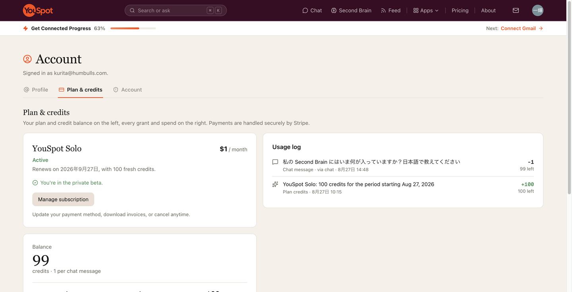Click the Chat bubble icon in navbar
The height and width of the screenshot is (292, 572).
(x=305, y=10)
